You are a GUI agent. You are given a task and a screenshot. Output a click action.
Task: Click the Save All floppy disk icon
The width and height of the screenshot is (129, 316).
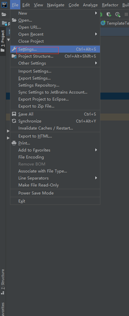14,114
